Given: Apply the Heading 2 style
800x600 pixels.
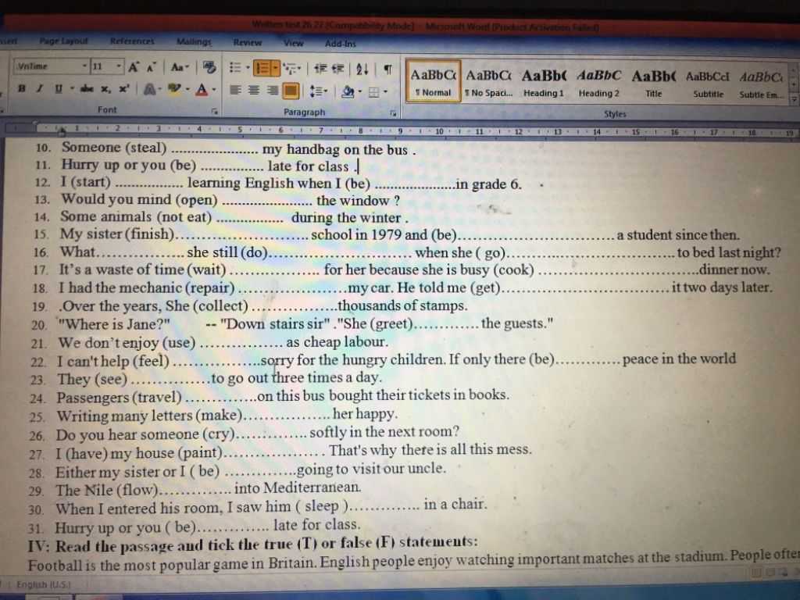Looking at the screenshot, I should pos(599,83).
